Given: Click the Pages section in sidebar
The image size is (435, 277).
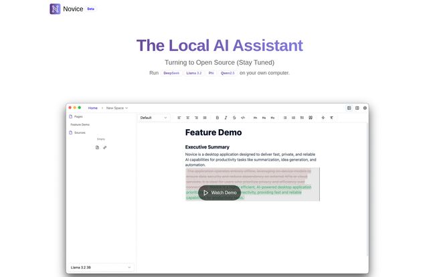Looking at the screenshot, I should click(x=76, y=116).
